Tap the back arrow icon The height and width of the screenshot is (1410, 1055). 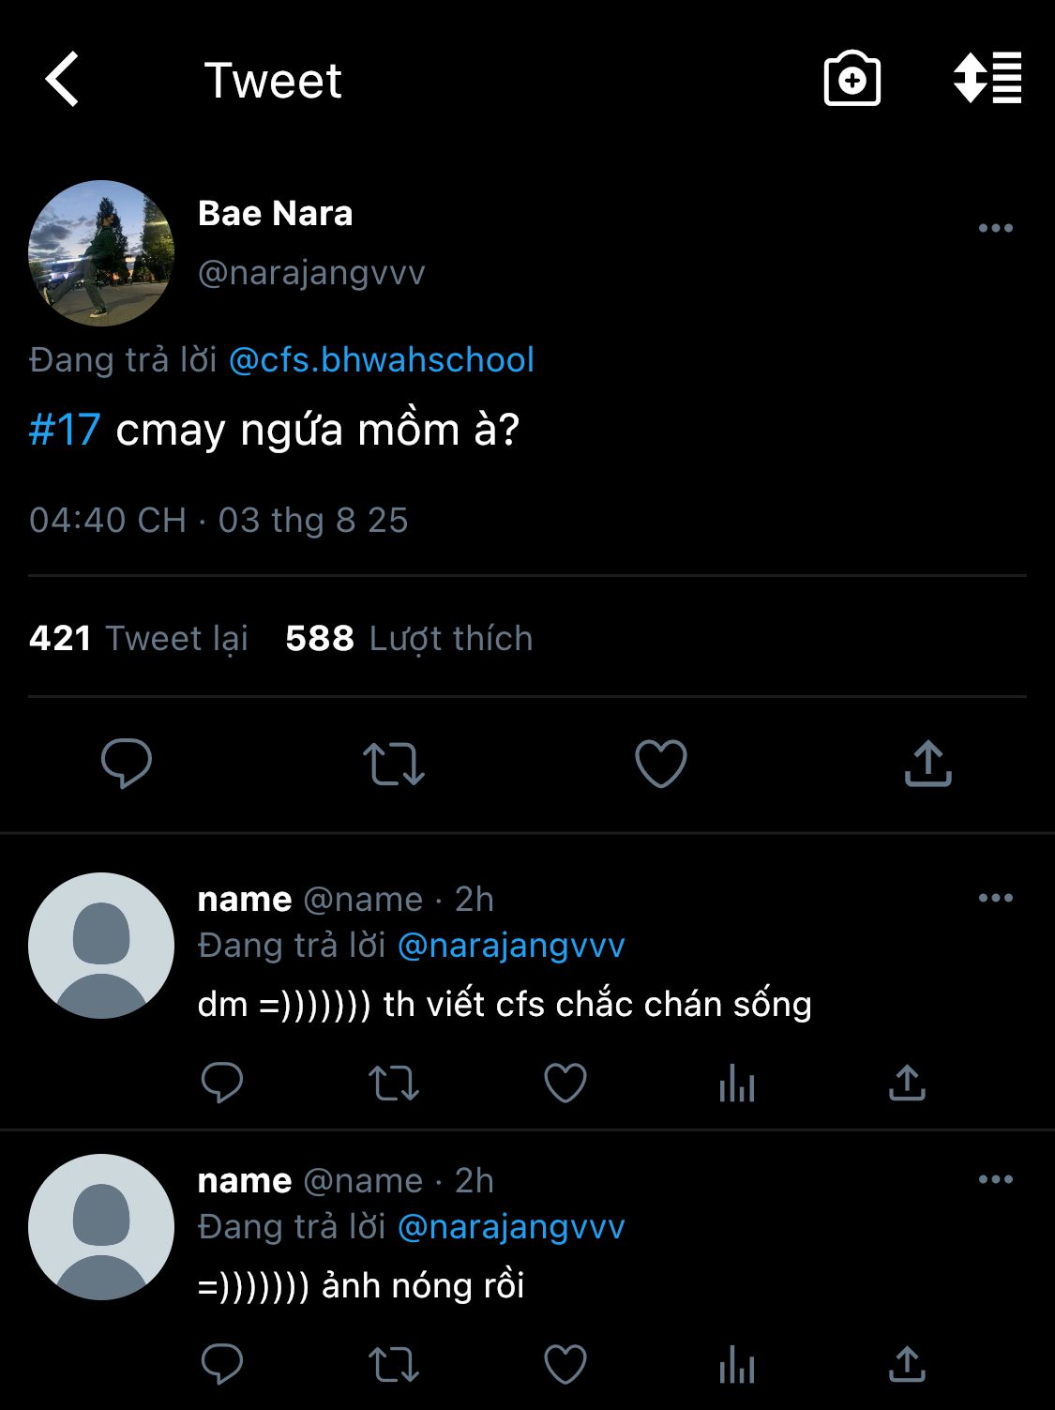point(62,80)
